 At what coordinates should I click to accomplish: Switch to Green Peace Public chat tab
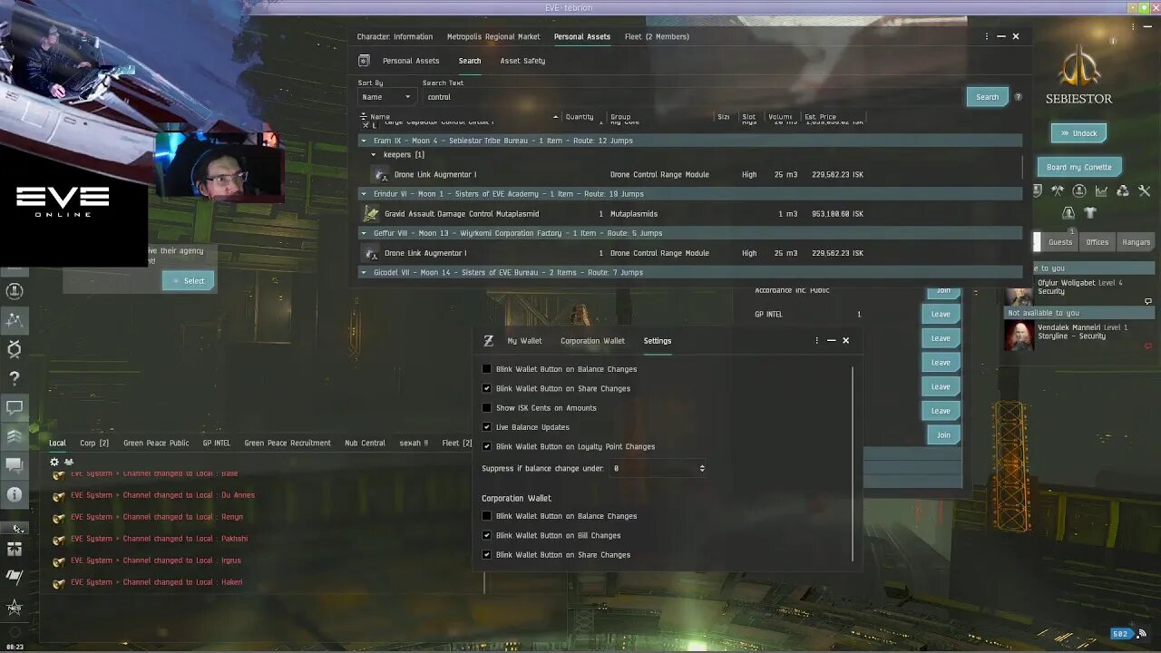click(x=156, y=443)
